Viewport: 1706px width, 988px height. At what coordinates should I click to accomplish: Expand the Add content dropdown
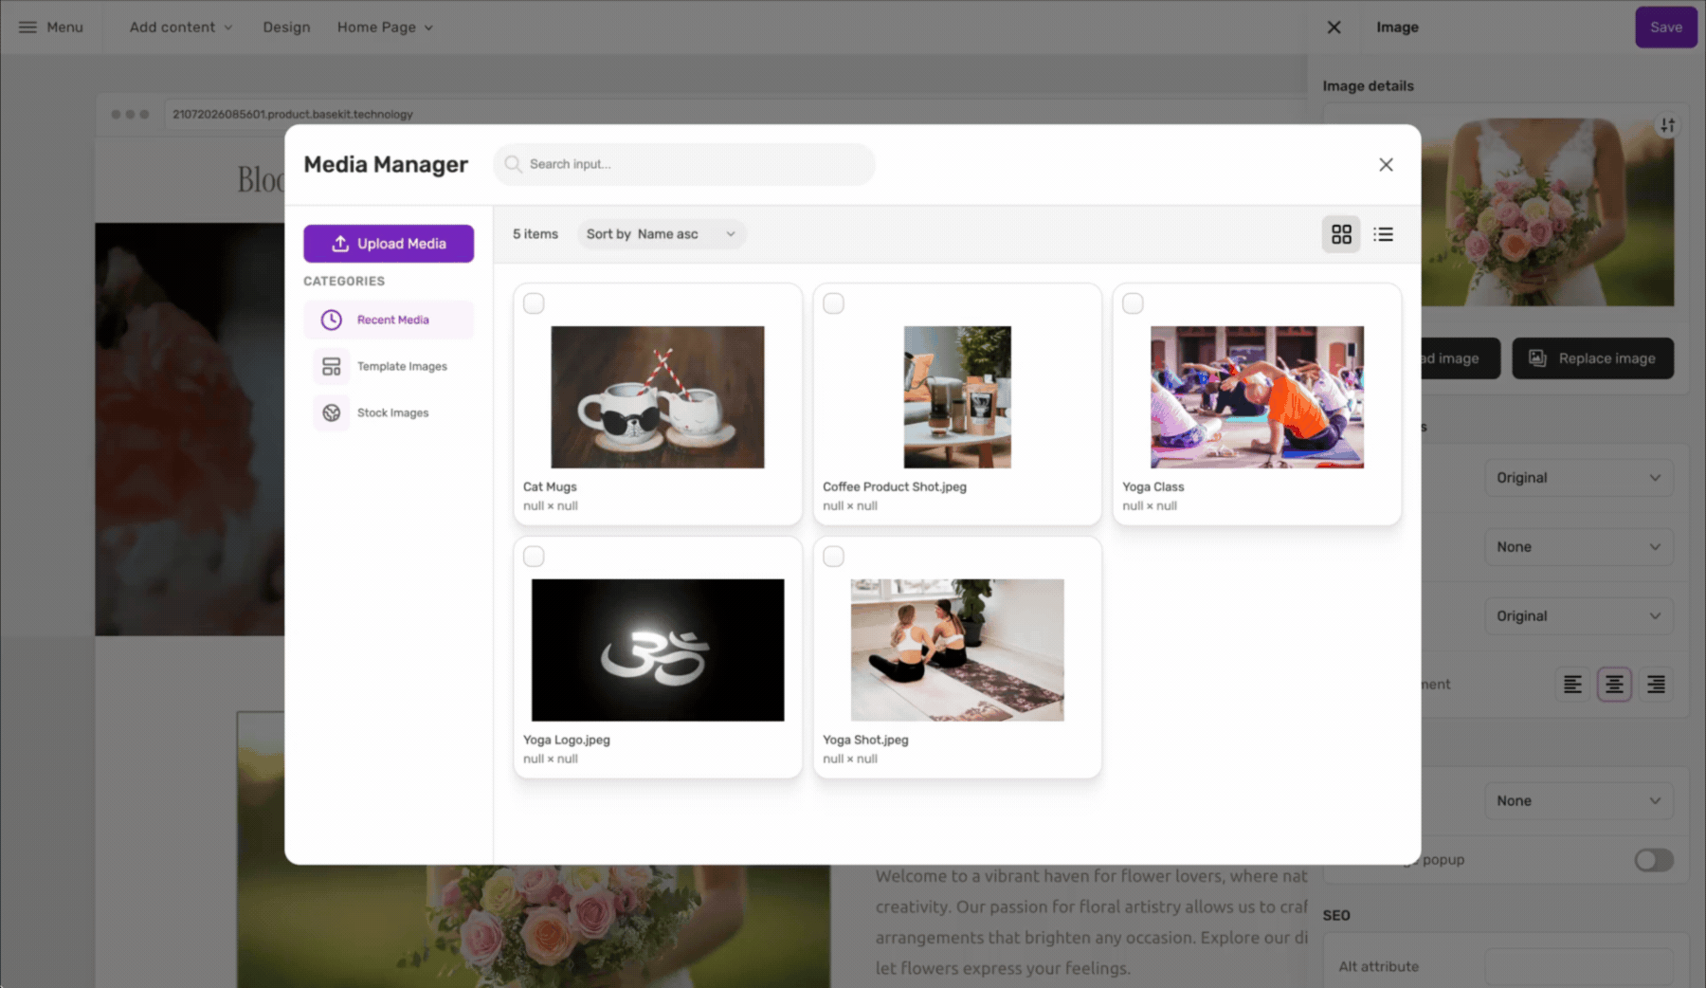tap(181, 27)
